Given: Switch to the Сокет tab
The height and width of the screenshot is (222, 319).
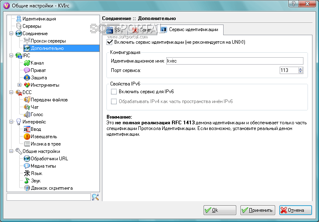Looking at the screenshot, I should click(142, 30).
